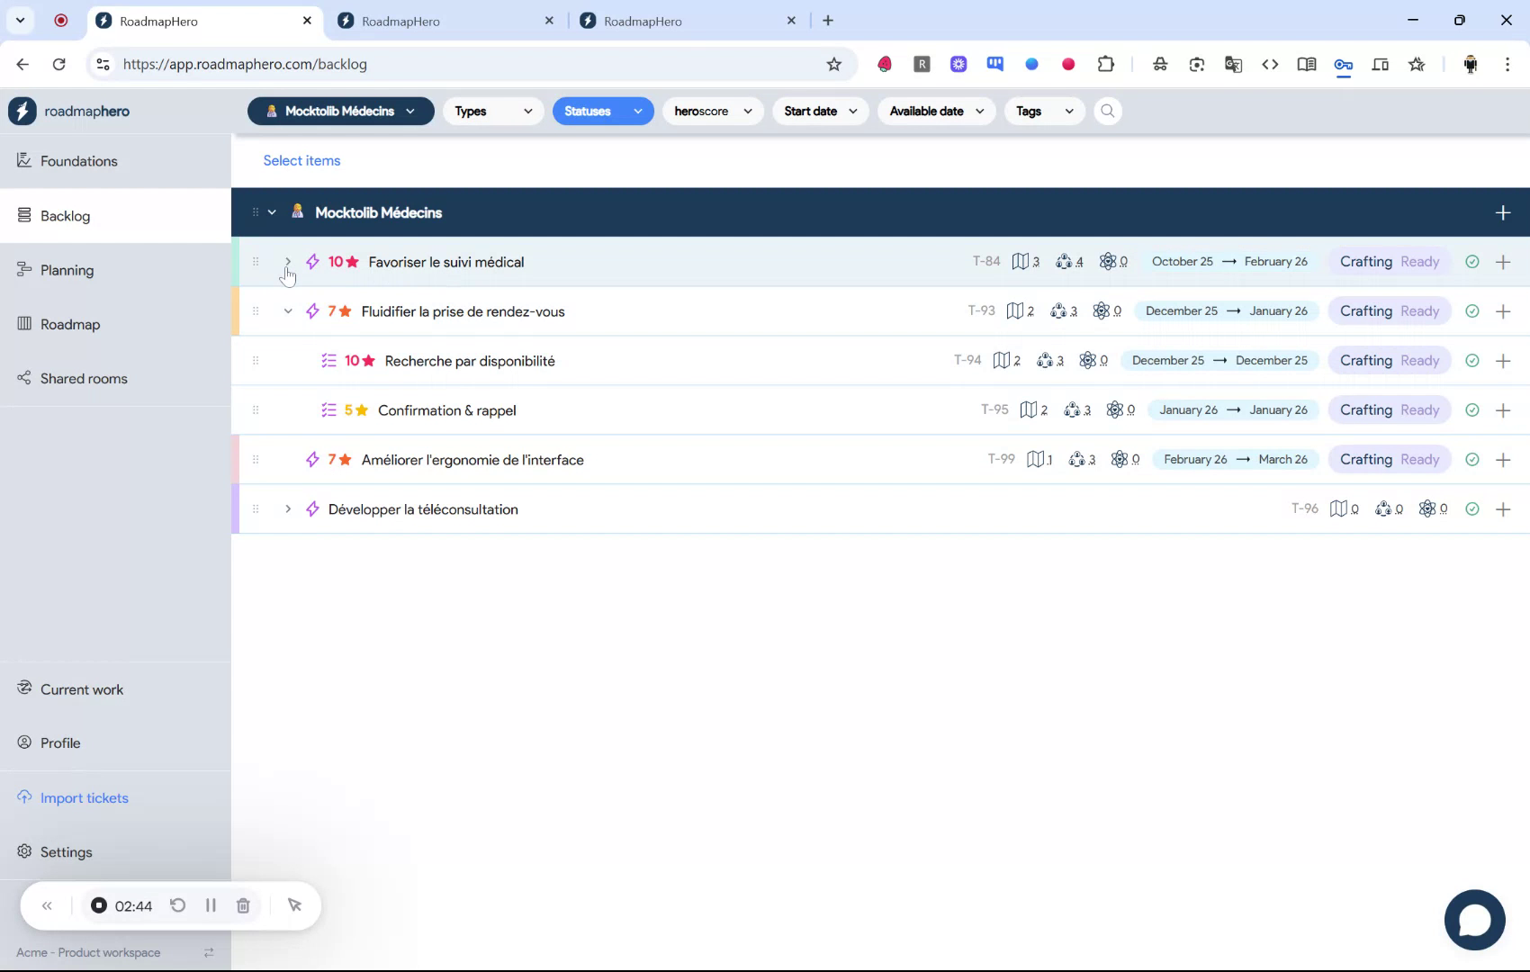Open Current work in the sidebar

pyautogui.click(x=81, y=688)
